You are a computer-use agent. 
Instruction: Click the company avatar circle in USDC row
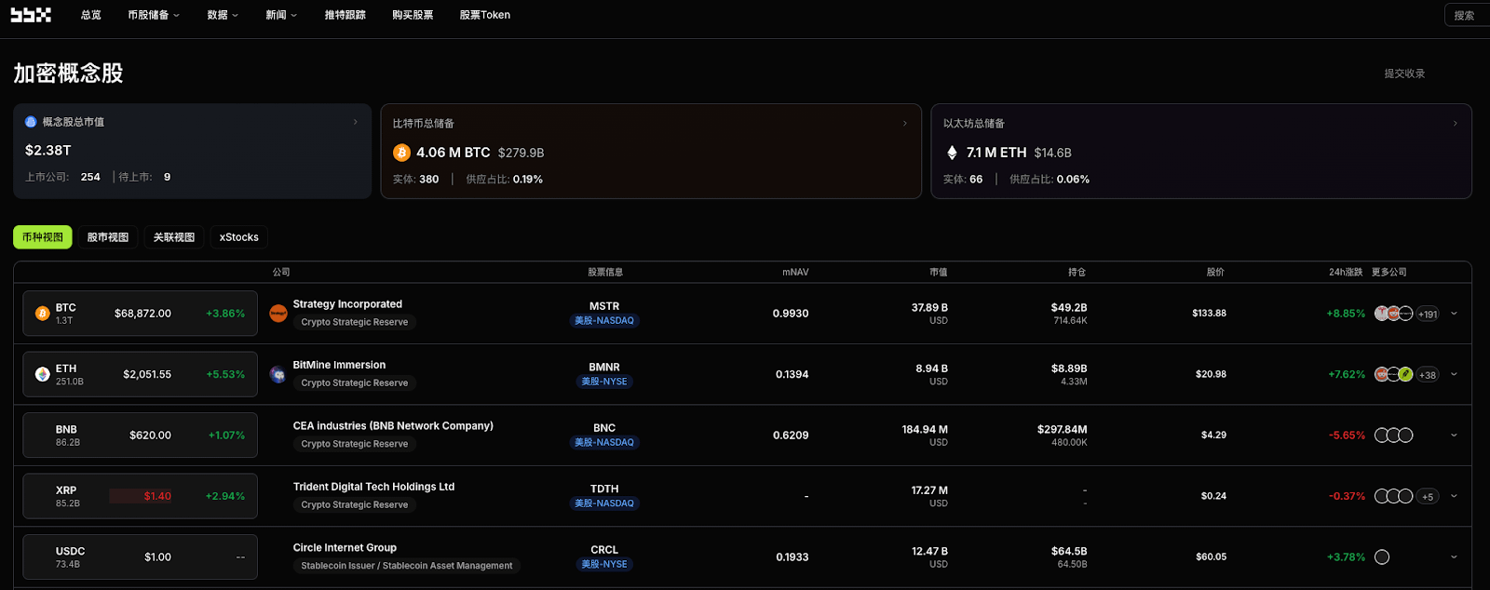click(1382, 557)
